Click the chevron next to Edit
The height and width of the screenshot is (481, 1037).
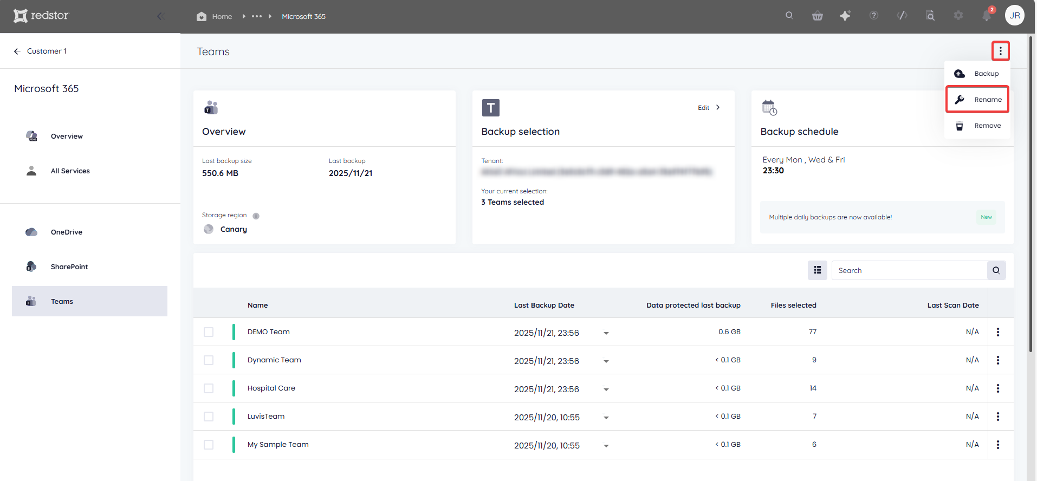pos(718,107)
